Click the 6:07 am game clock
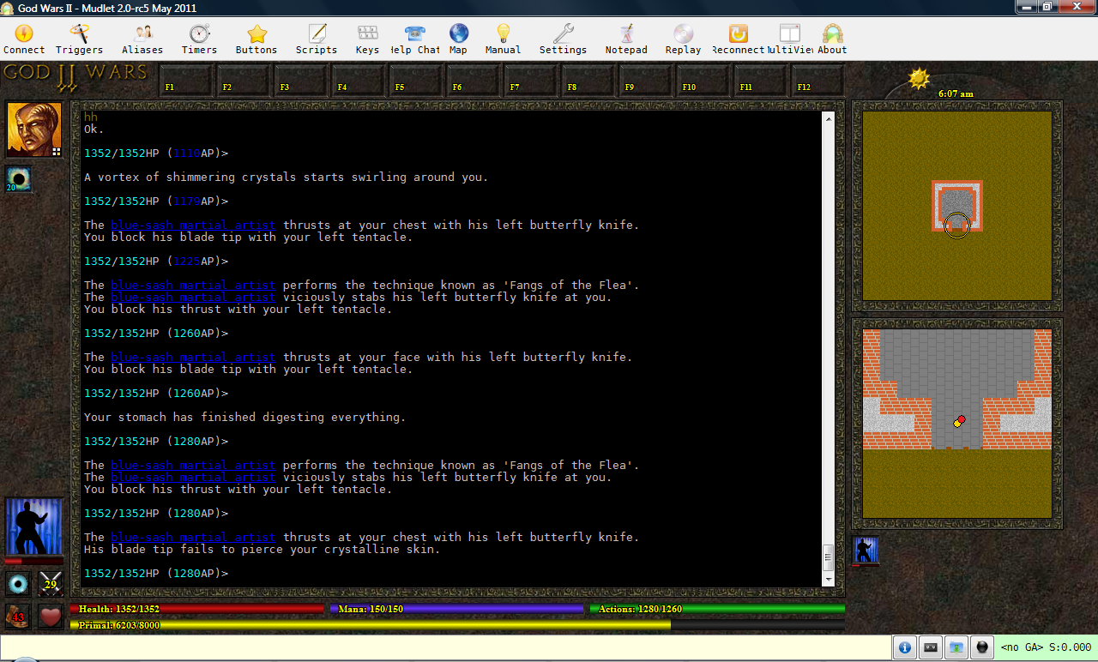1098x662 pixels. pos(956,93)
